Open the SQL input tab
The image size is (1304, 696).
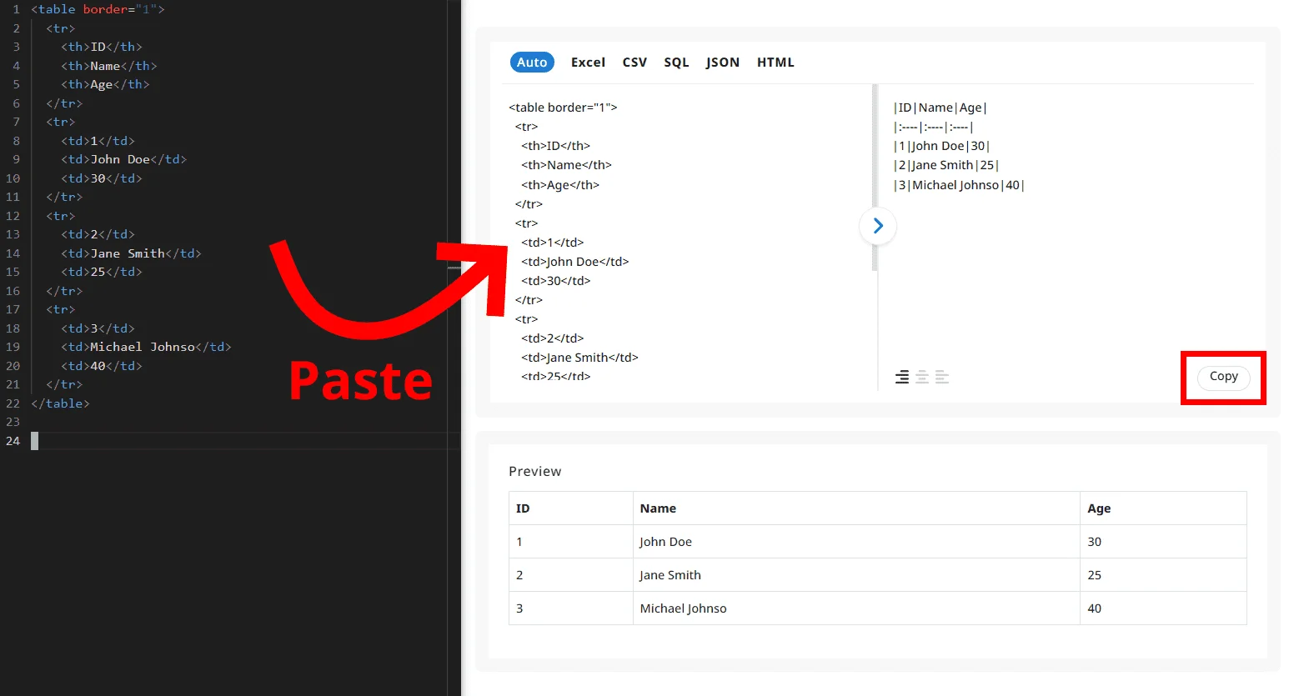(x=676, y=63)
